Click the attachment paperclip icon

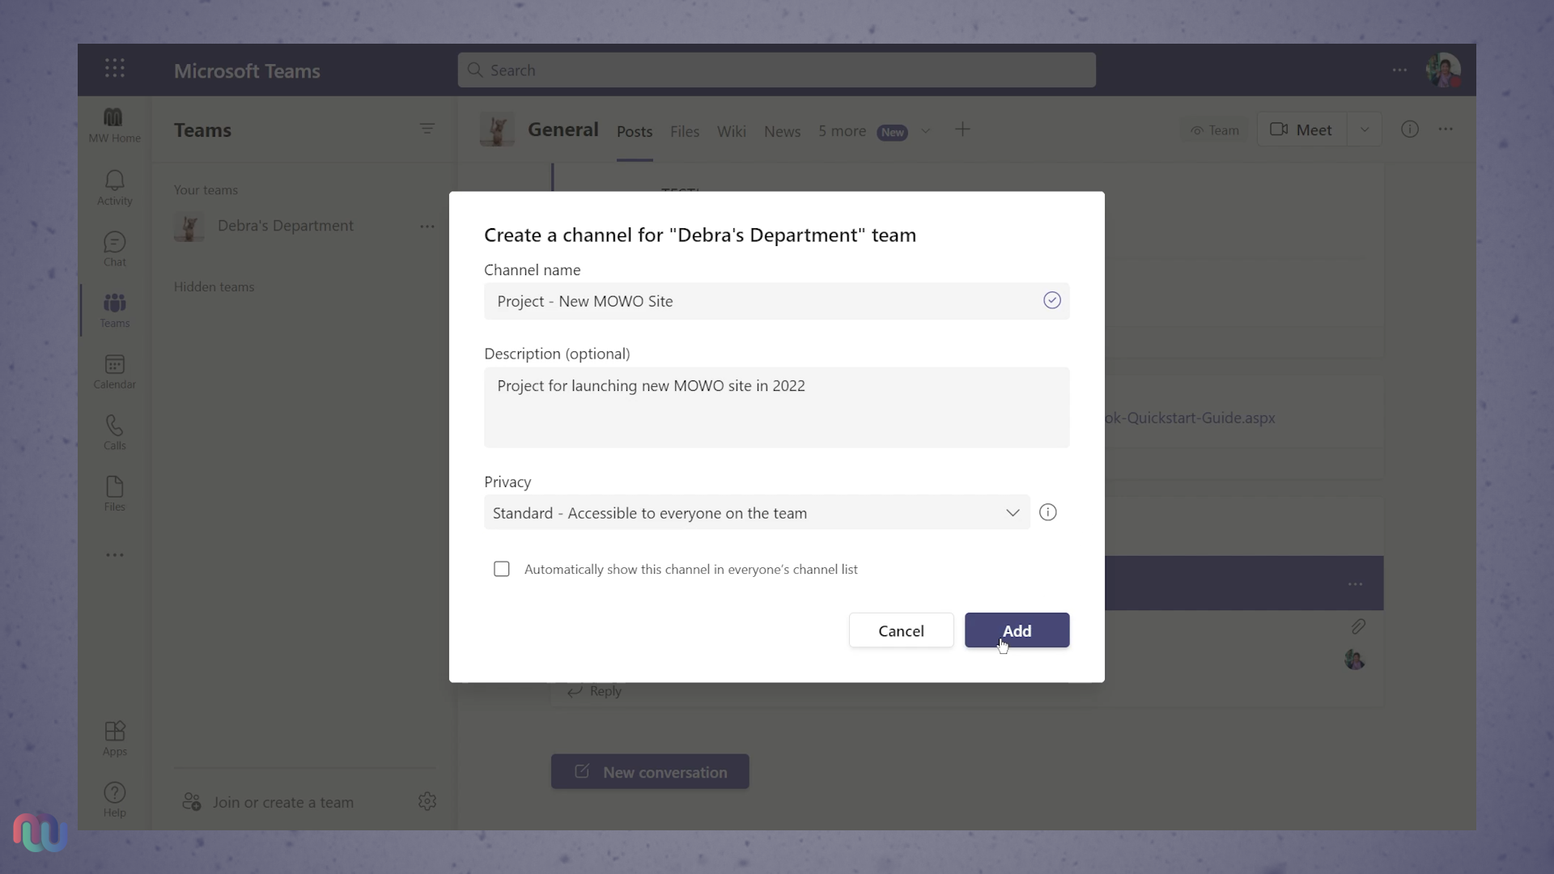pos(1358,626)
